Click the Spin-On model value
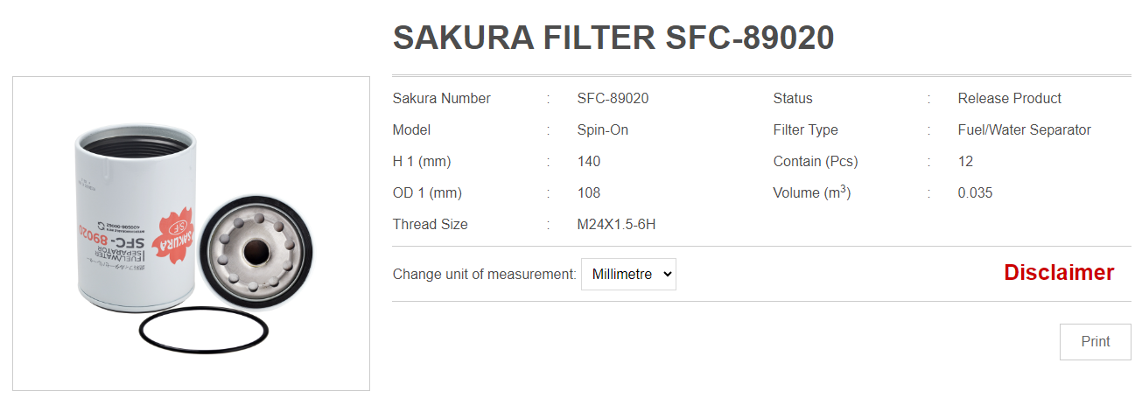The width and height of the screenshot is (1135, 398). pos(602,129)
